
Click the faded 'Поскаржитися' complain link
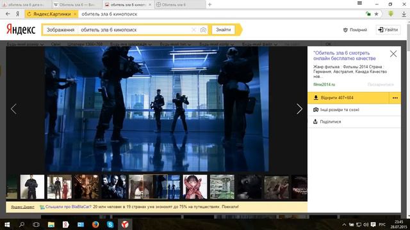(x=381, y=84)
